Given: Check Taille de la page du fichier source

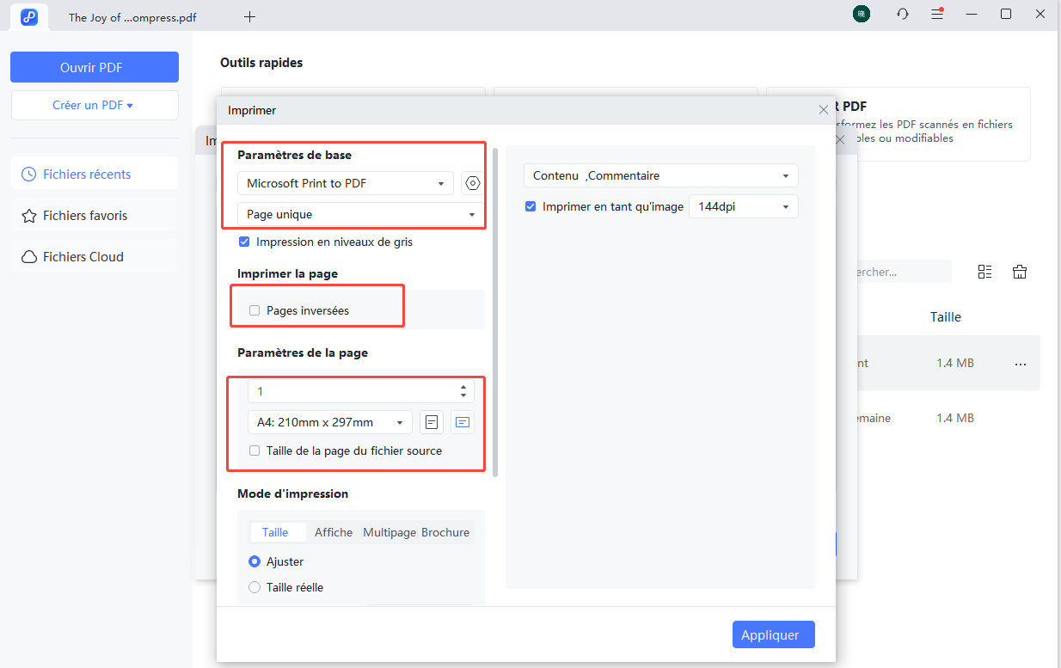Looking at the screenshot, I should tap(254, 450).
